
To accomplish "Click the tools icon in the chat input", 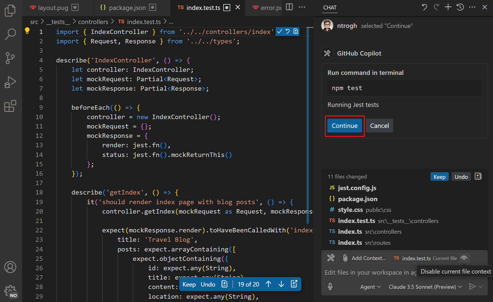I will coord(331,258).
